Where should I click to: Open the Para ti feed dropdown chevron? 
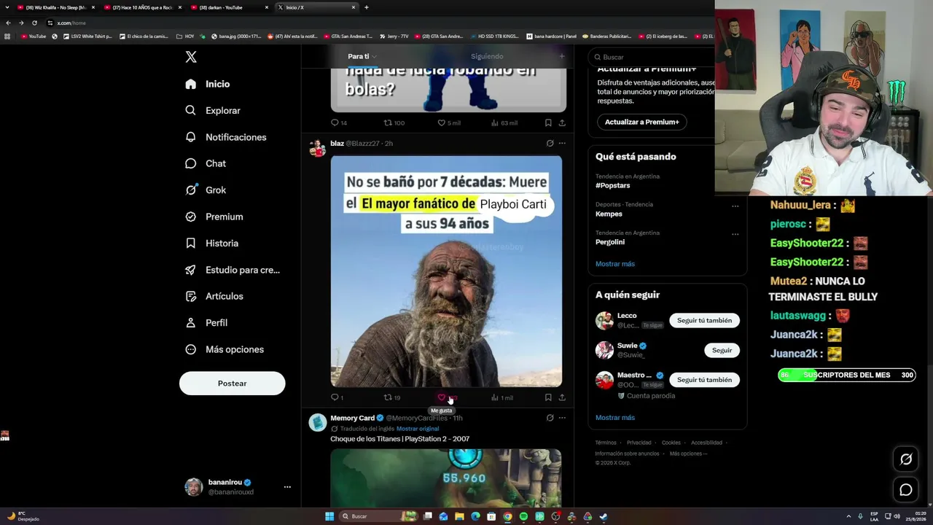click(375, 56)
